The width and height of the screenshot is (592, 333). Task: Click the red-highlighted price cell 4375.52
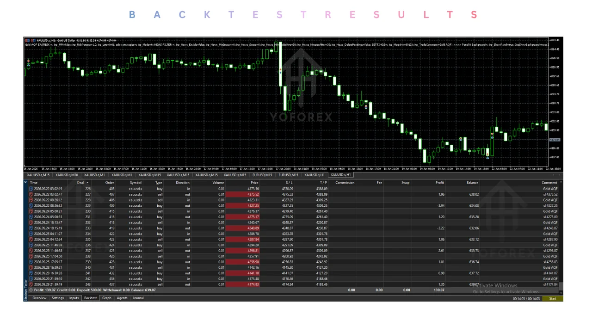point(243,194)
